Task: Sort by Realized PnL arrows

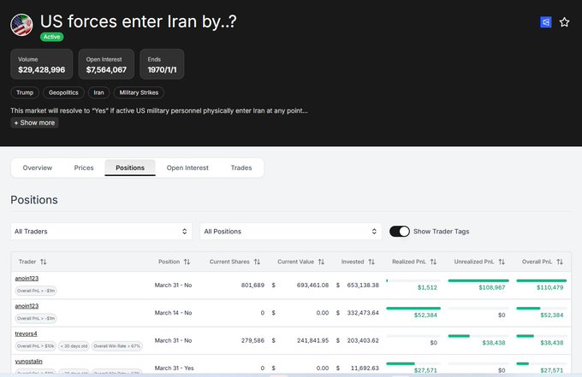Action: pyautogui.click(x=433, y=262)
